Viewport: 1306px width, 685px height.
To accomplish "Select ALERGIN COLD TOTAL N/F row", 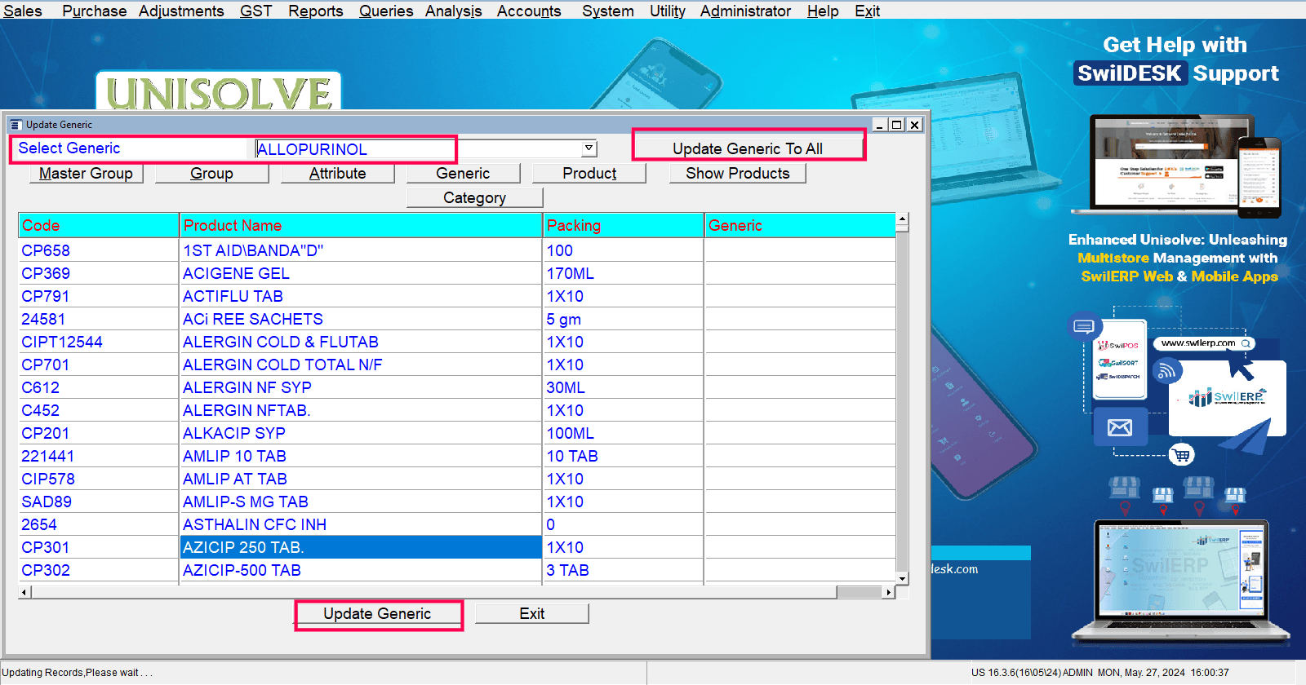I will 457,365.
